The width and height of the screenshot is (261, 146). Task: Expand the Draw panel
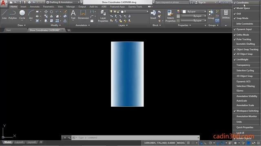[22, 25]
